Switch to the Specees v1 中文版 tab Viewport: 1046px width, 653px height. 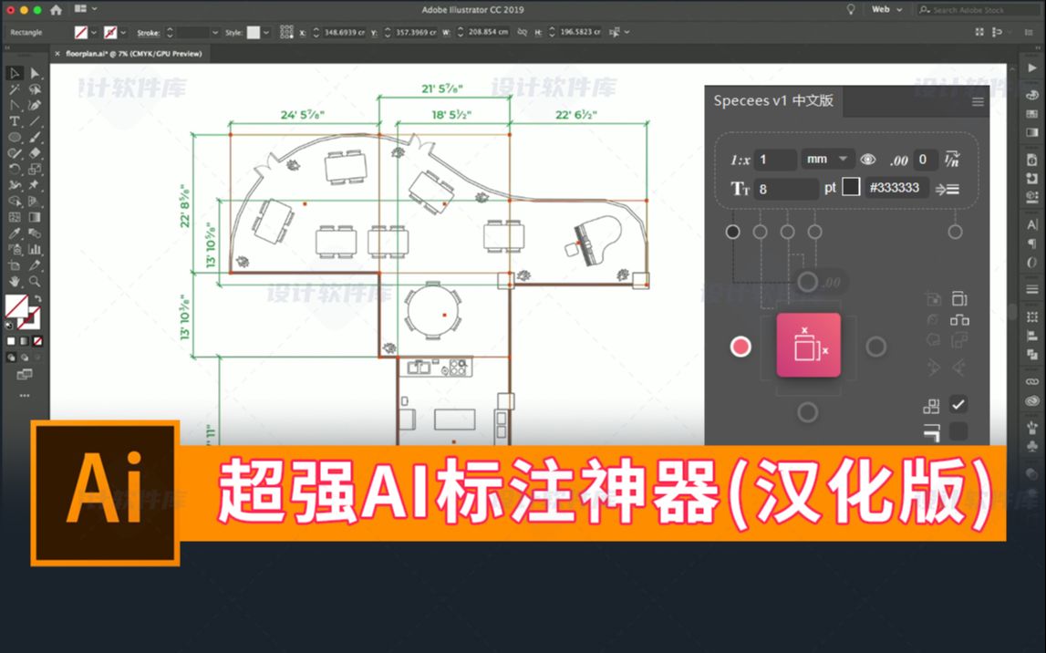click(x=773, y=100)
